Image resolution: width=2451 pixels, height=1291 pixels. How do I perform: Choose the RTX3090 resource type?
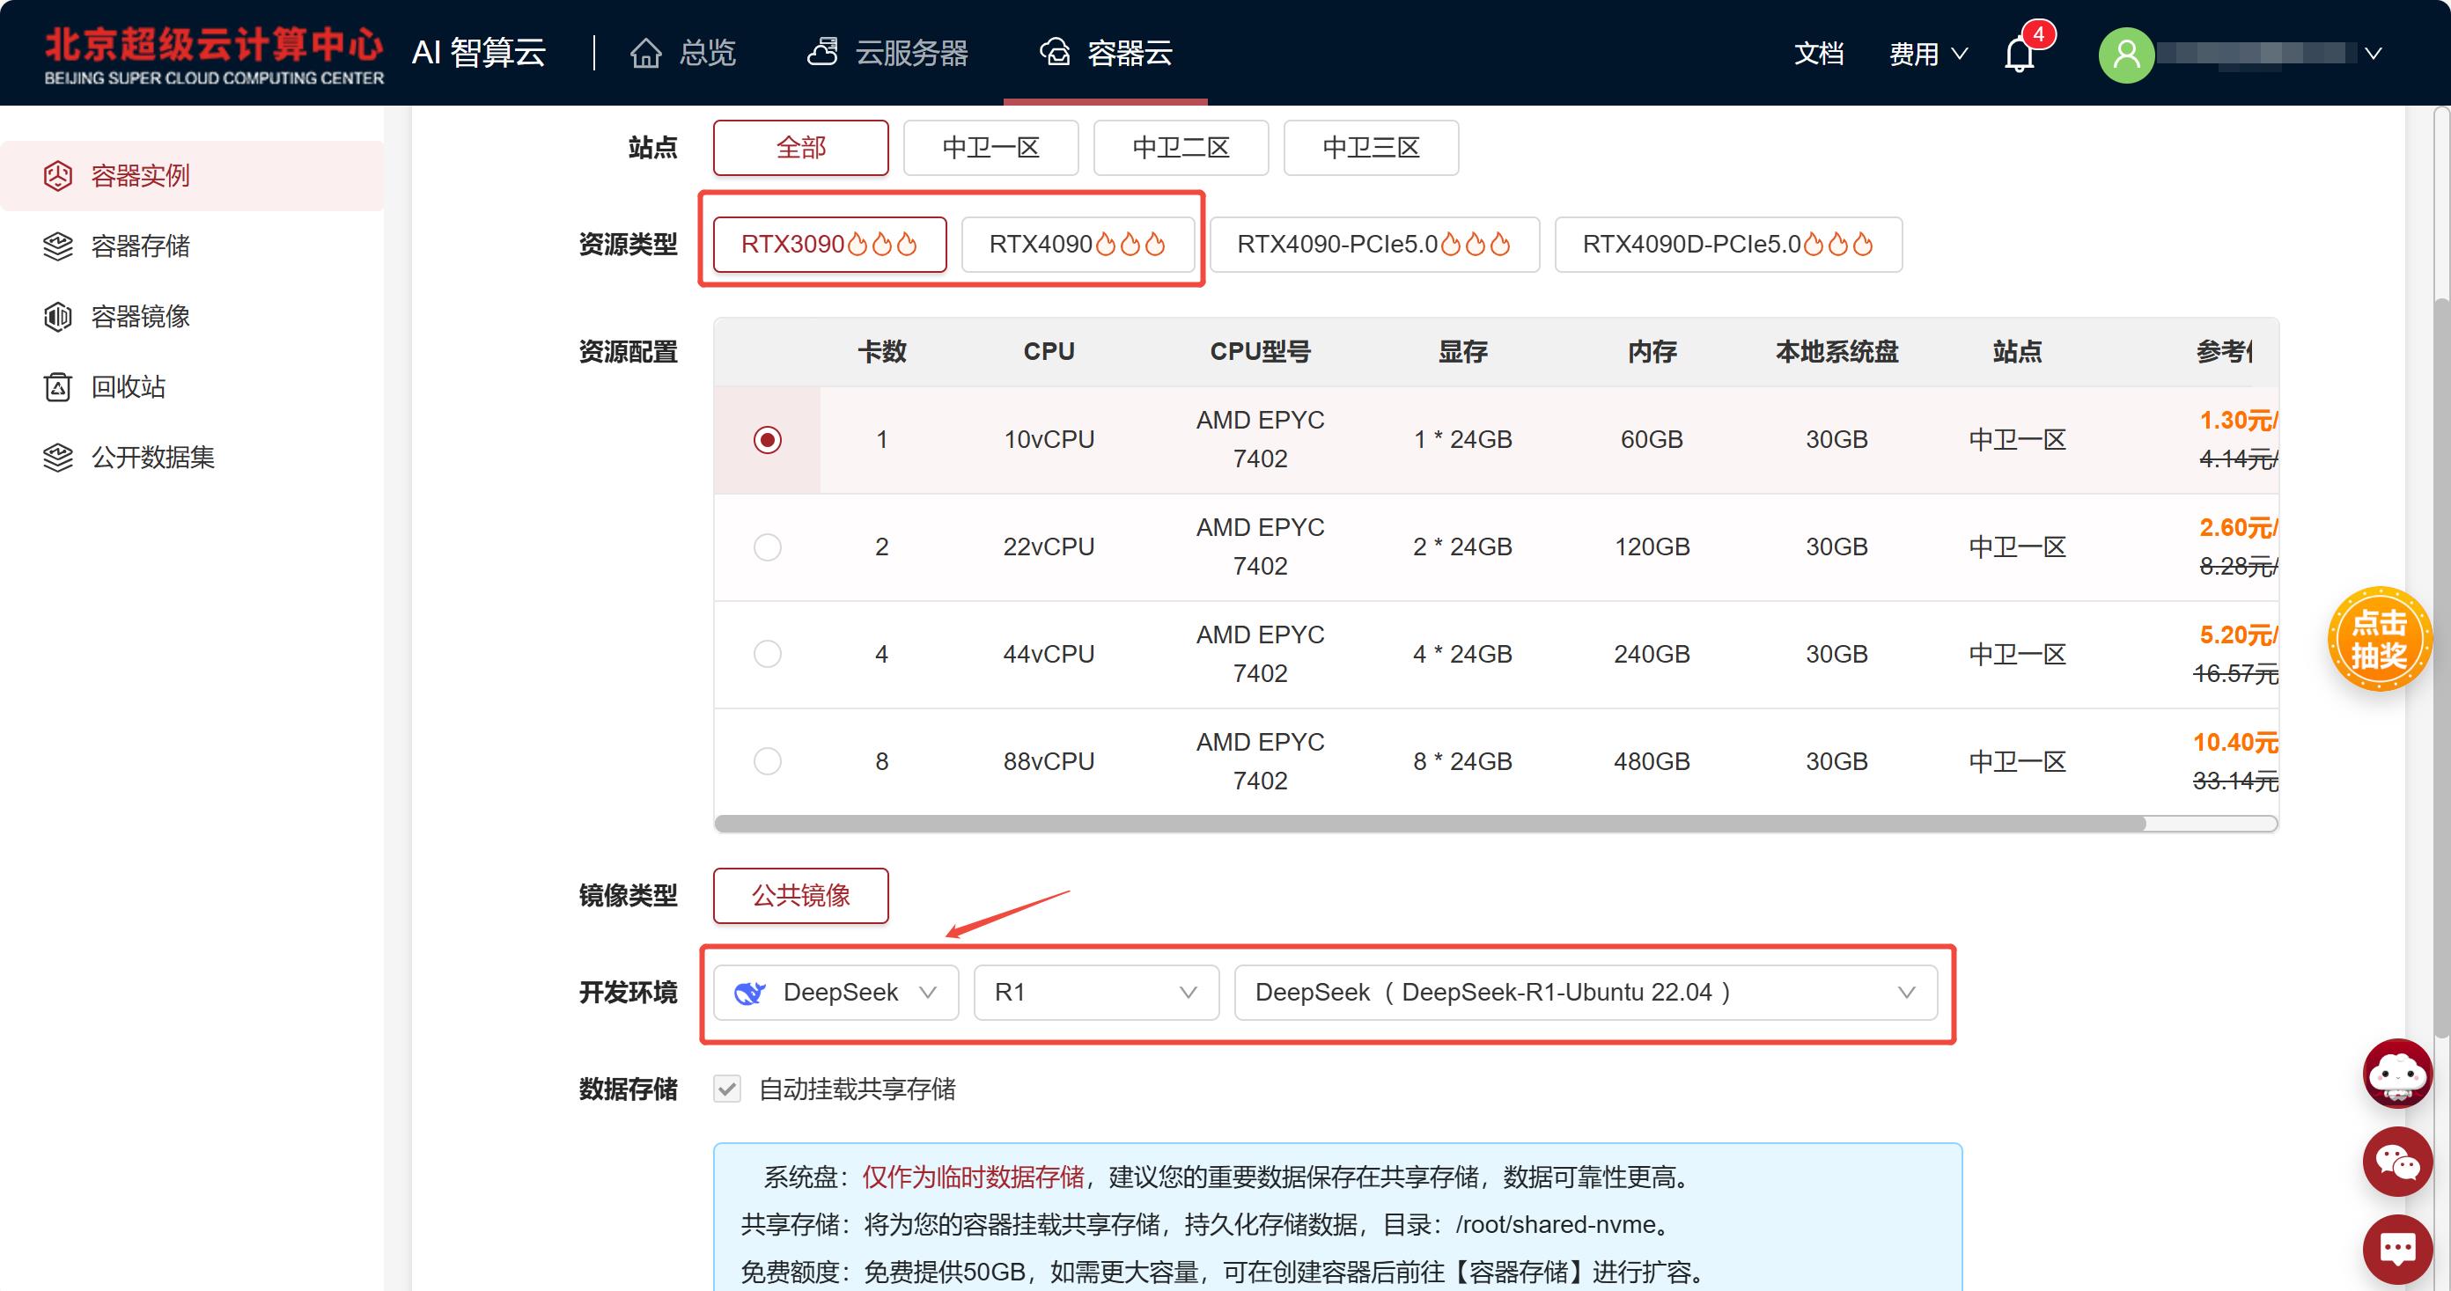coord(829,245)
